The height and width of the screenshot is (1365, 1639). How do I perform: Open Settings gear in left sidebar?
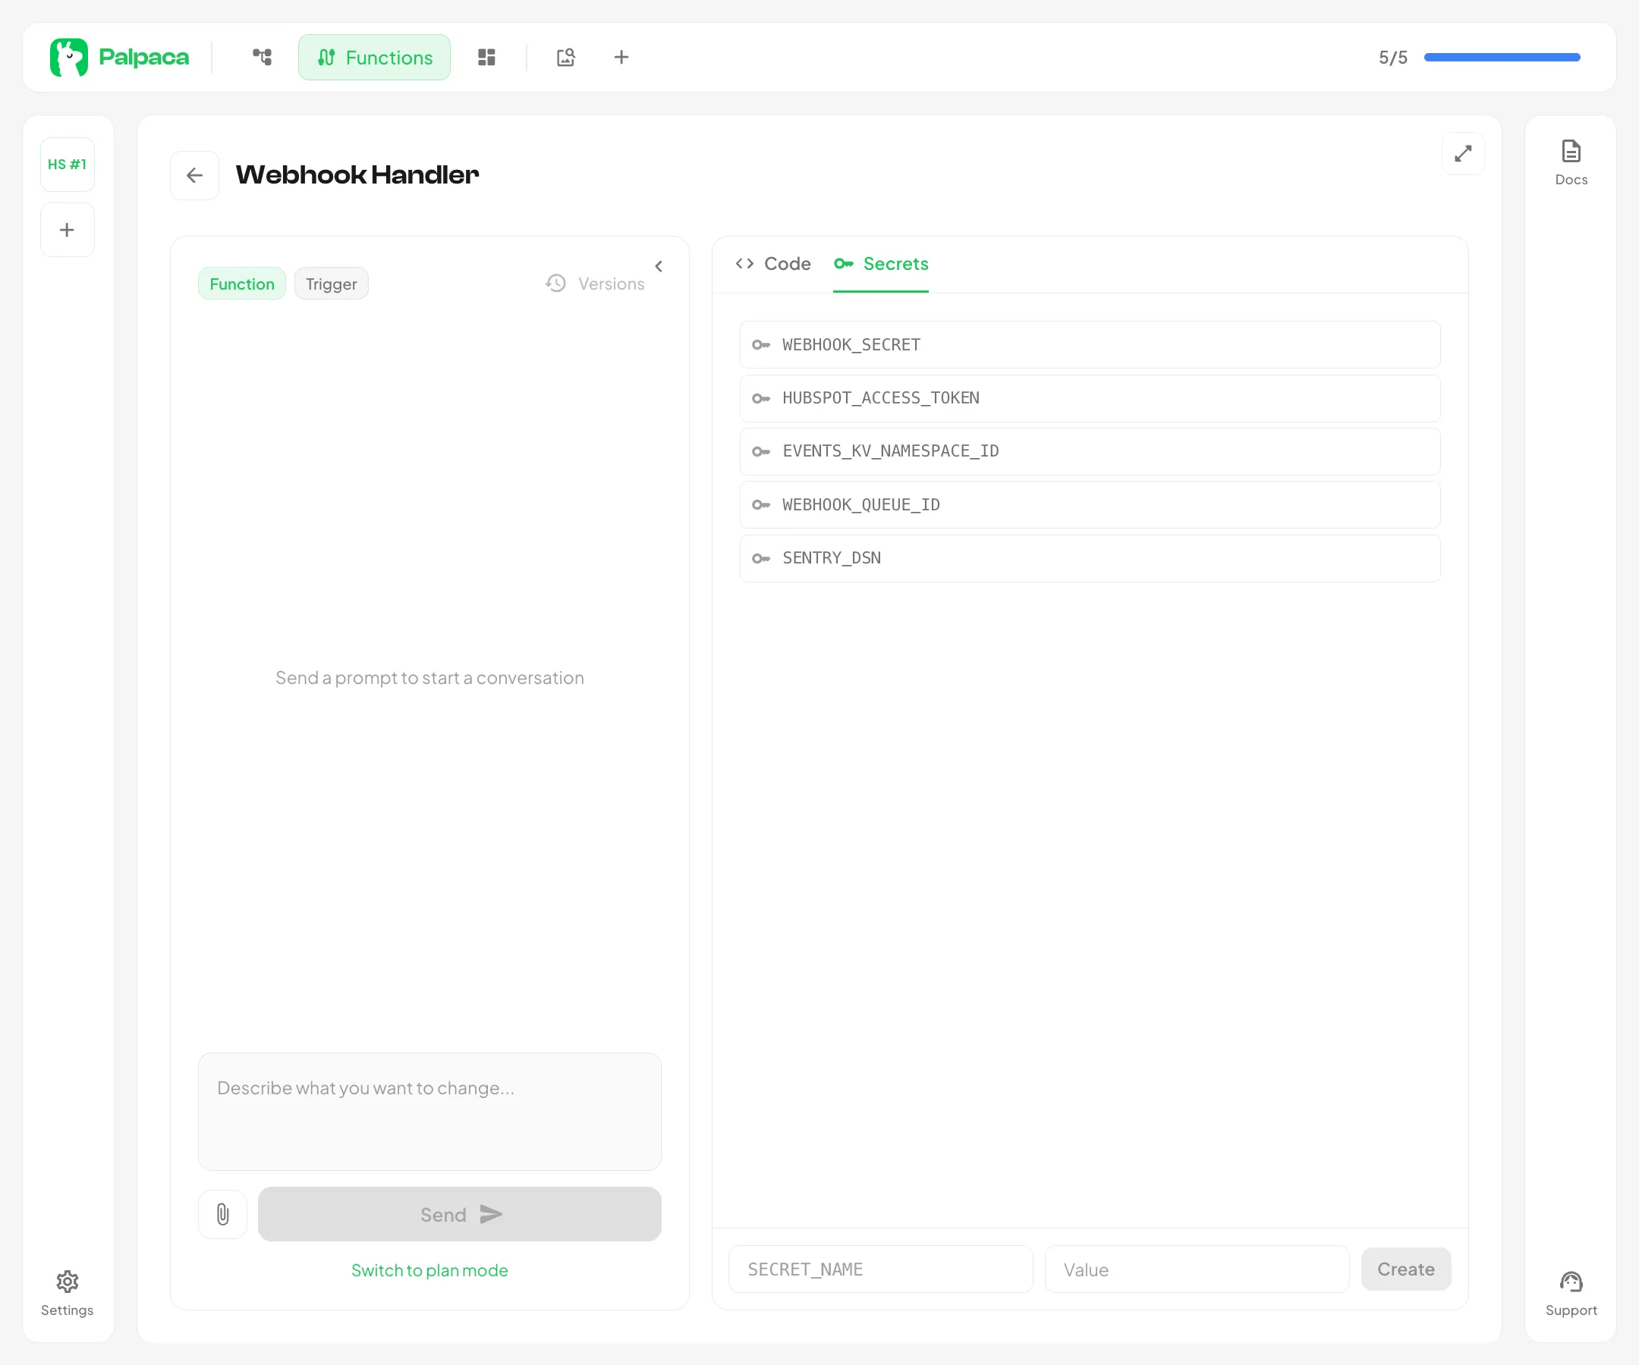coord(67,1293)
